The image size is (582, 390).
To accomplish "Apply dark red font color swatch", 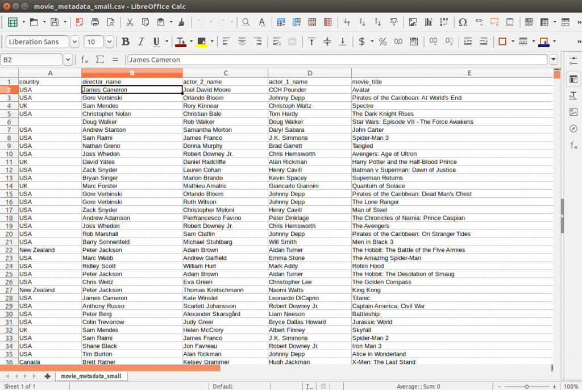I will pyautogui.click(x=181, y=42).
